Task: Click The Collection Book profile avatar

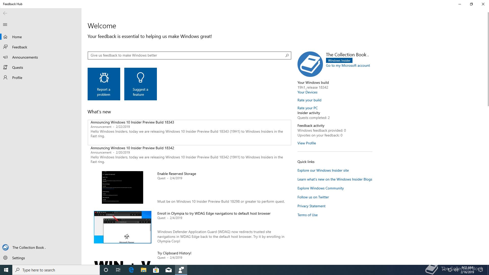Action: [310, 64]
